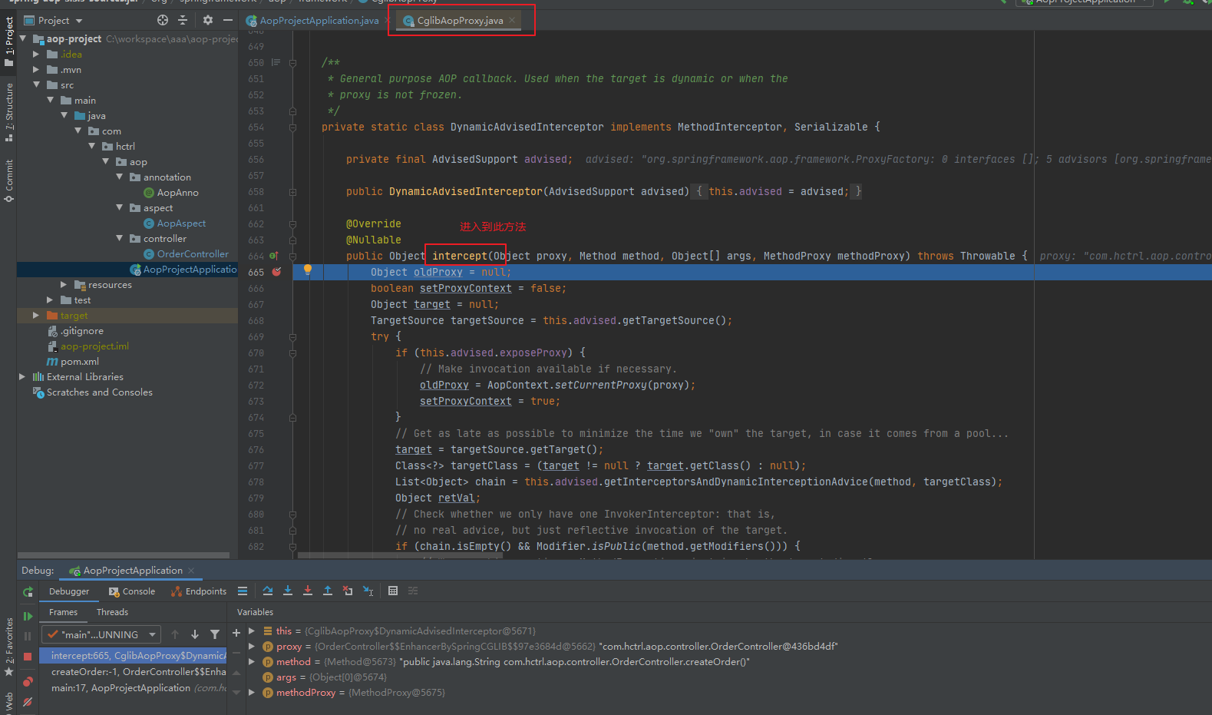Close the CglibAopProxy.java tab

pyautogui.click(x=512, y=20)
